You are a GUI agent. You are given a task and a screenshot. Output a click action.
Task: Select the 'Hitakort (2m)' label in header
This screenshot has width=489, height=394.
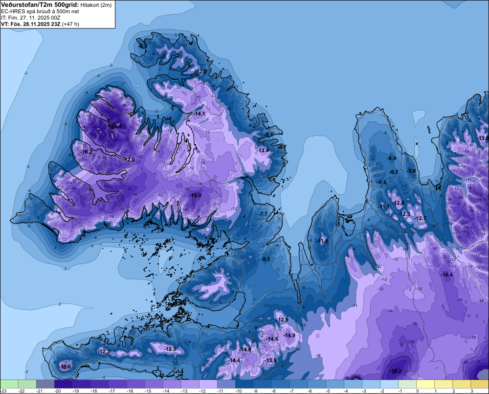pyautogui.click(x=96, y=5)
